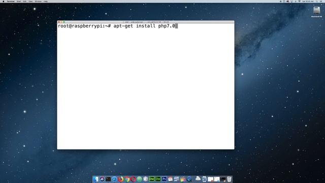
Task: Click the root@raspberrypi prompt text
Action: pos(84,26)
